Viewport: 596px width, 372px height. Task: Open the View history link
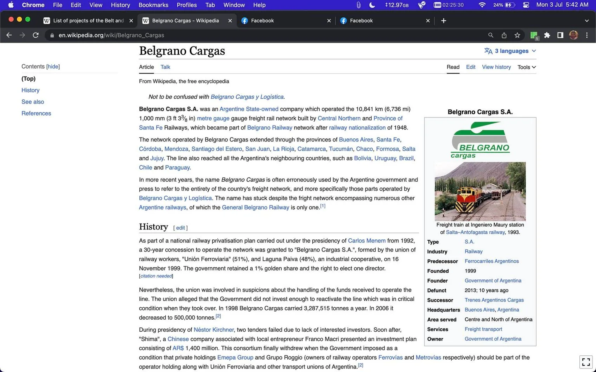(496, 67)
